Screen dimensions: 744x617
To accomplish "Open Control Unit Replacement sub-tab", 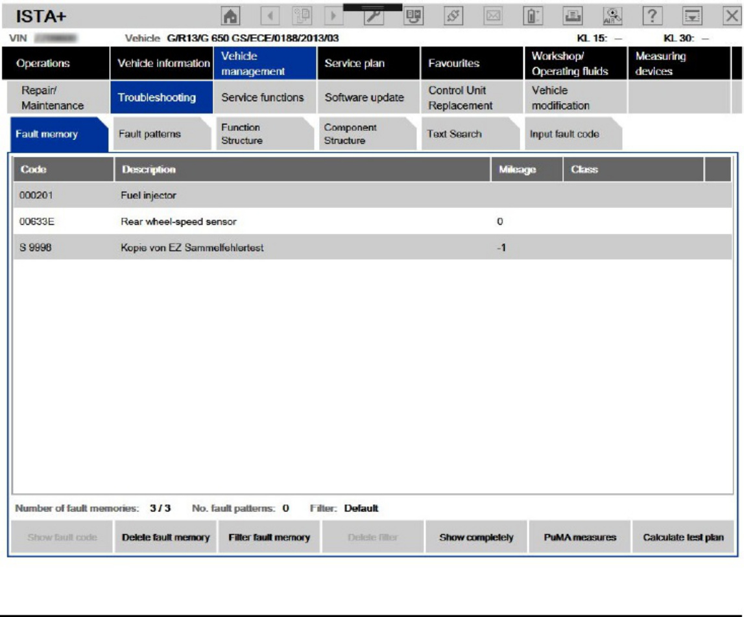I will point(472,97).
